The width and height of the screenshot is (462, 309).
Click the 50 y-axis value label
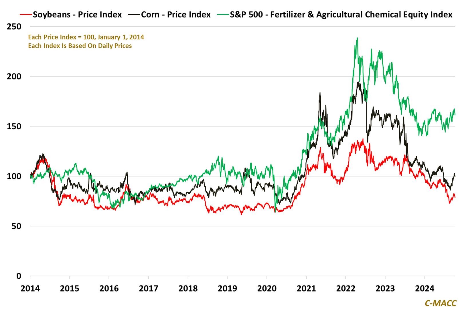click(x=16, y=226)
